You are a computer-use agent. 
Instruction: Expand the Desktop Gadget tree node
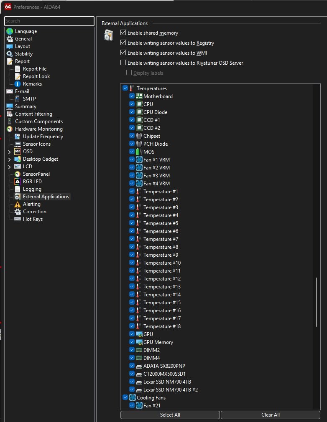pos(9,159)
